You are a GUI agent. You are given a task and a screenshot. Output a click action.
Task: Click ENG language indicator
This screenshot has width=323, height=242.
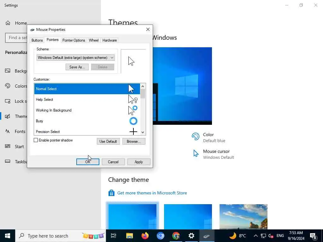point(280,236)
